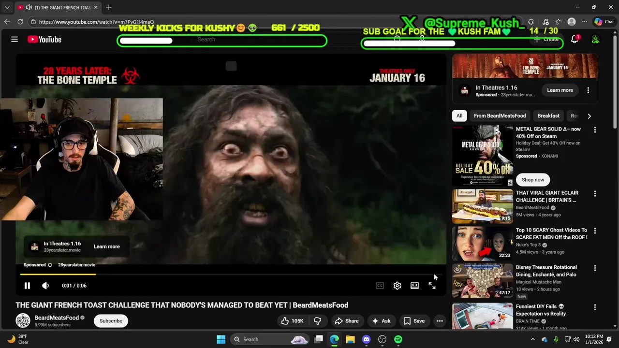Open Task View on taskbar
The height and width of the screenshot is (348, 619).
coord(318,339)
